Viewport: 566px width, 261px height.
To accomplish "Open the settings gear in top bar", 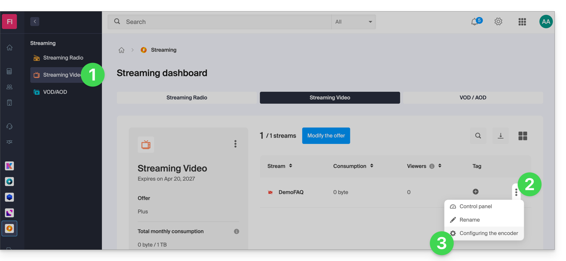I will click(x=498, y=22).
